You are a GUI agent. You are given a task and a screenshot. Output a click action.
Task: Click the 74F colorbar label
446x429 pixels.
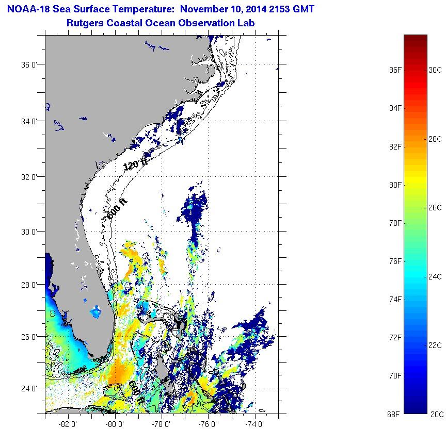tap(395, 299)
